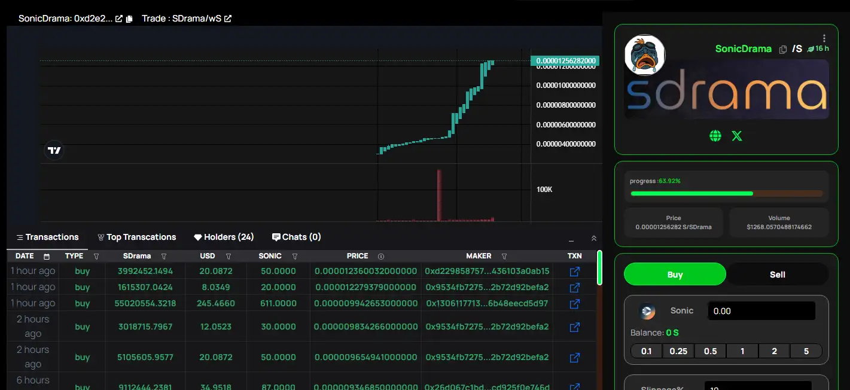Open the token's X (Twitter) page
The image size is (850, 390).
(x=737, y=136)
